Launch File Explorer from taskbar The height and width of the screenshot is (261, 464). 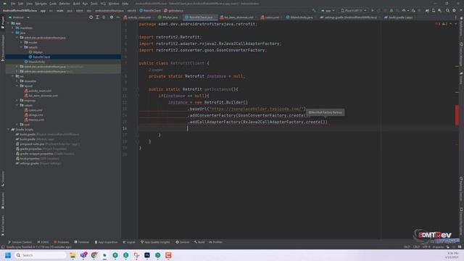(72, 255)
